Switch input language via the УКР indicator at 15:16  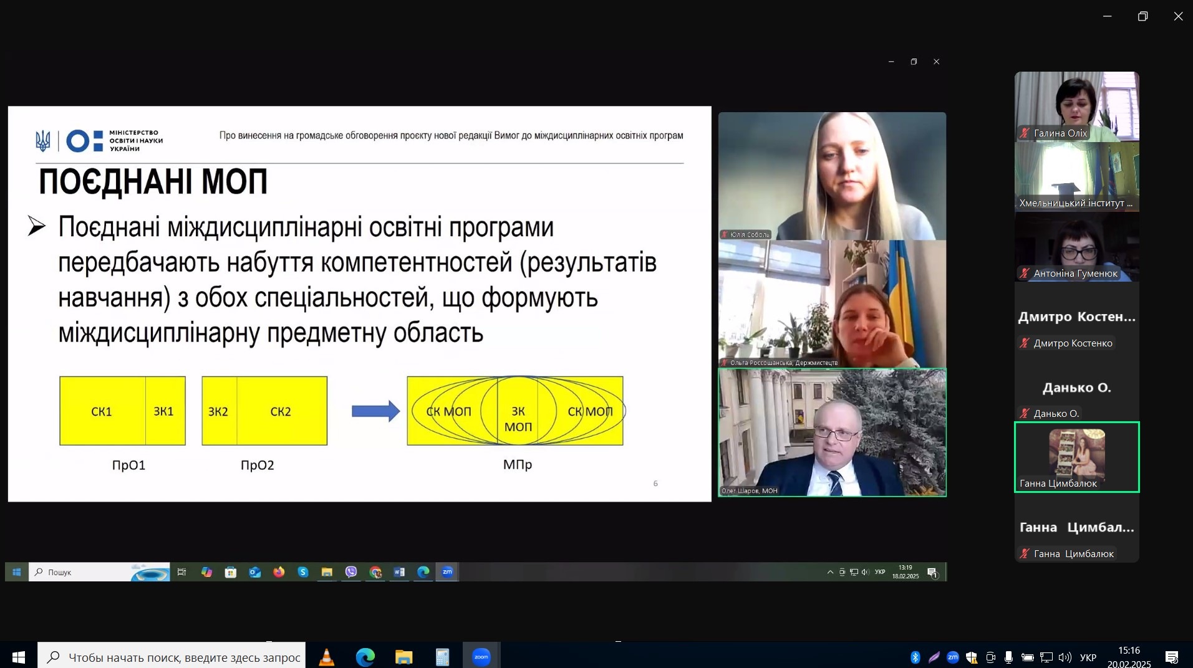point(1088,657)
